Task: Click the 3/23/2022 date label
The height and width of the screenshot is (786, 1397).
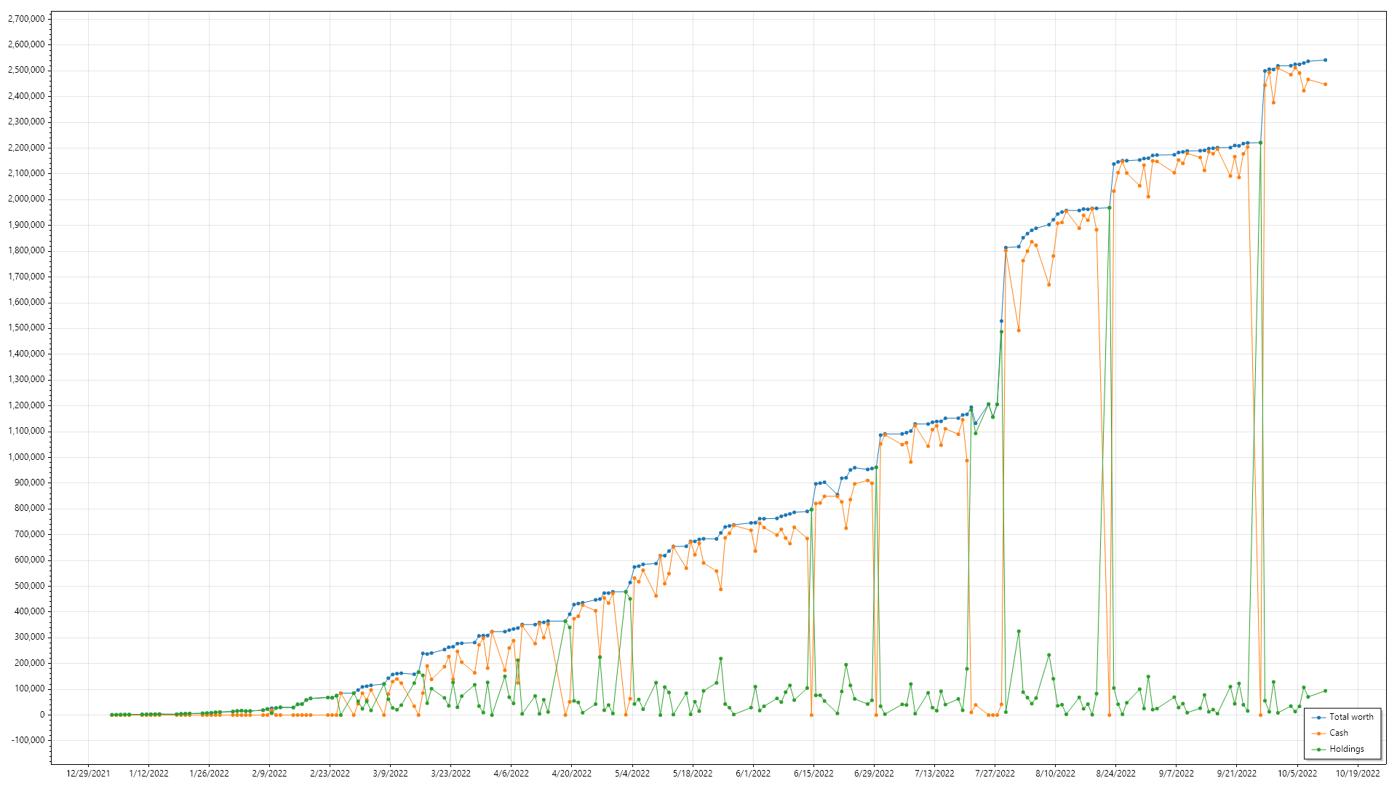Action: (450, 774)
